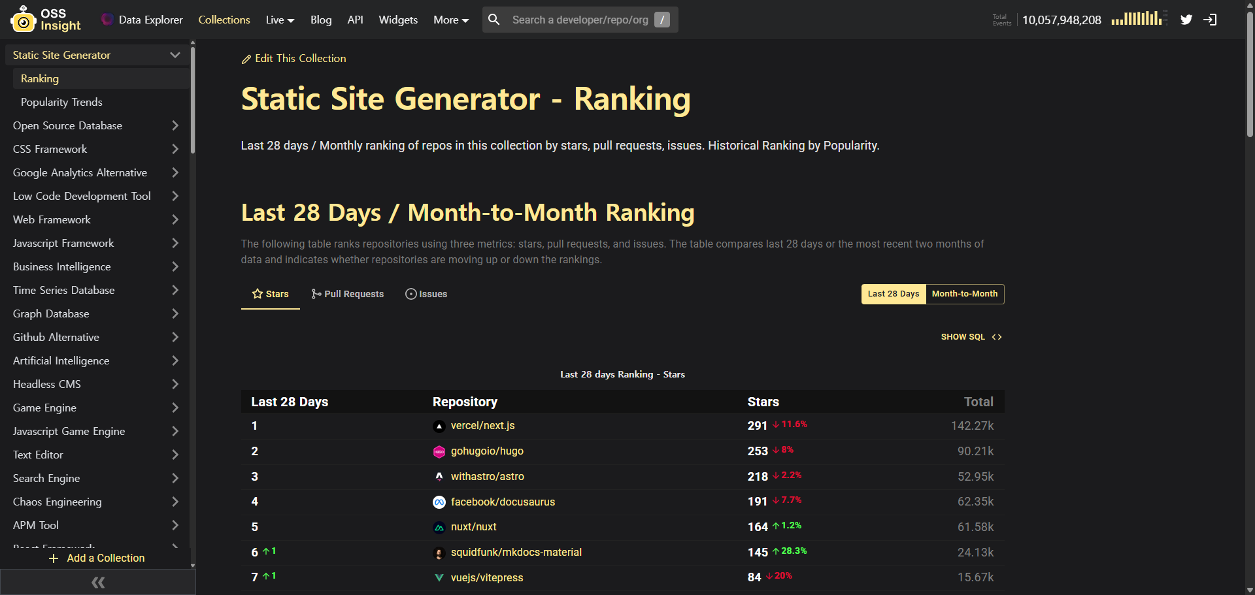Collapse sidebar with double chevron icon
1255x595 pixels.
pos(98,582)
